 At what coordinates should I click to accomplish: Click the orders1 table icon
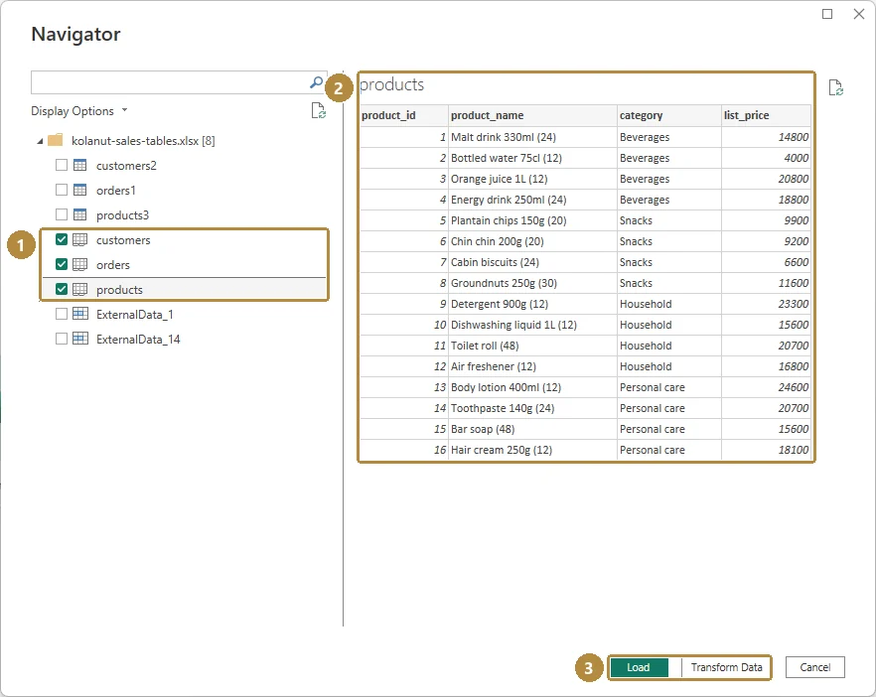(79, 190)
